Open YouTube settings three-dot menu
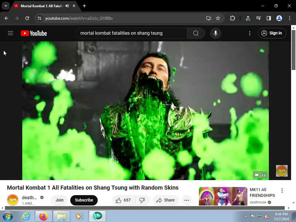This screenshot has width=296, height=222. pos(249,33)
